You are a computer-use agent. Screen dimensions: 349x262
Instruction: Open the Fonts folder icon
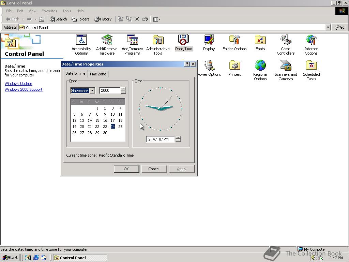pyautogui.click(x=260, y=43)
